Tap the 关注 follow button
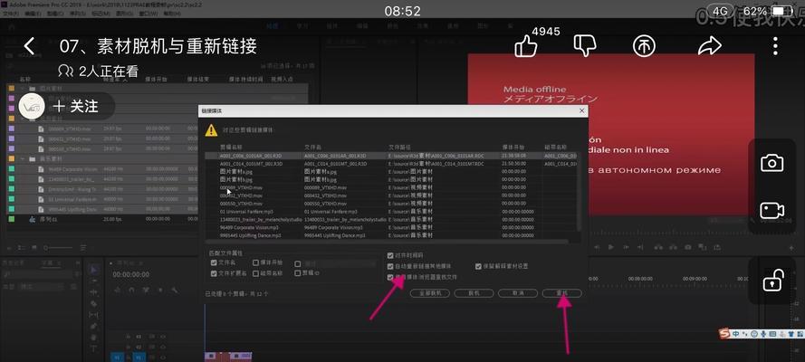This screenshot has height=362, width=805. (74, 106)
